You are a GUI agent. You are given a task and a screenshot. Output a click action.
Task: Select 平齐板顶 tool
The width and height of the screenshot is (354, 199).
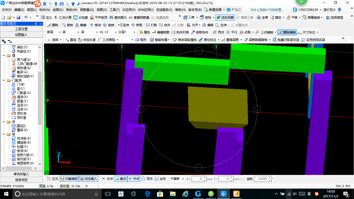(x=98, y=17)
